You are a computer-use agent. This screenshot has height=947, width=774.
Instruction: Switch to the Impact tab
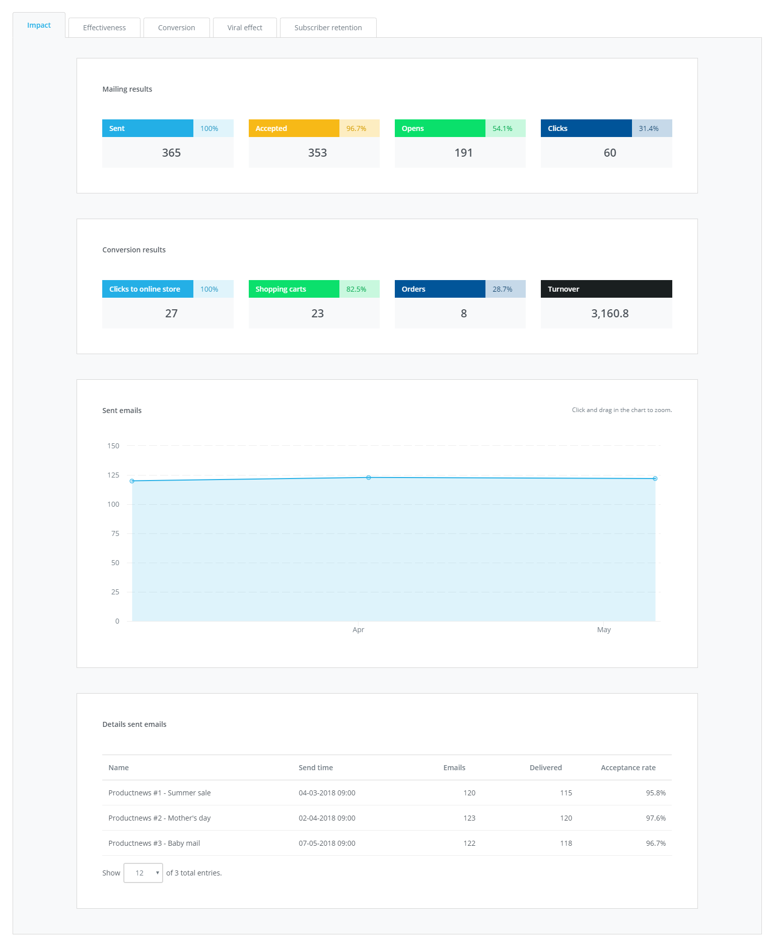39,25
